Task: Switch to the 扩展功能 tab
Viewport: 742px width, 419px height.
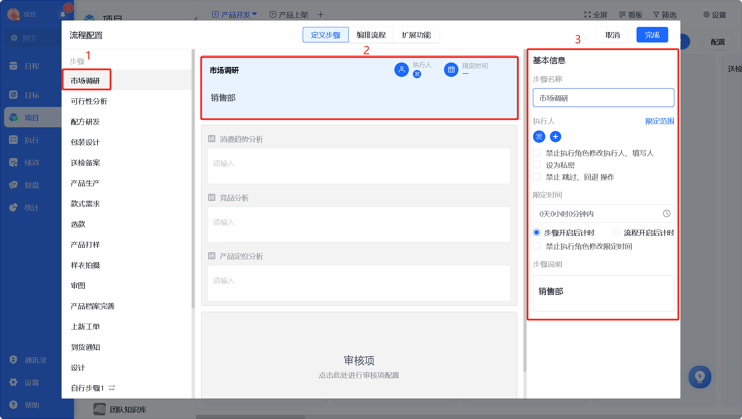Action: pyautogui.click(x=416, y=35)
